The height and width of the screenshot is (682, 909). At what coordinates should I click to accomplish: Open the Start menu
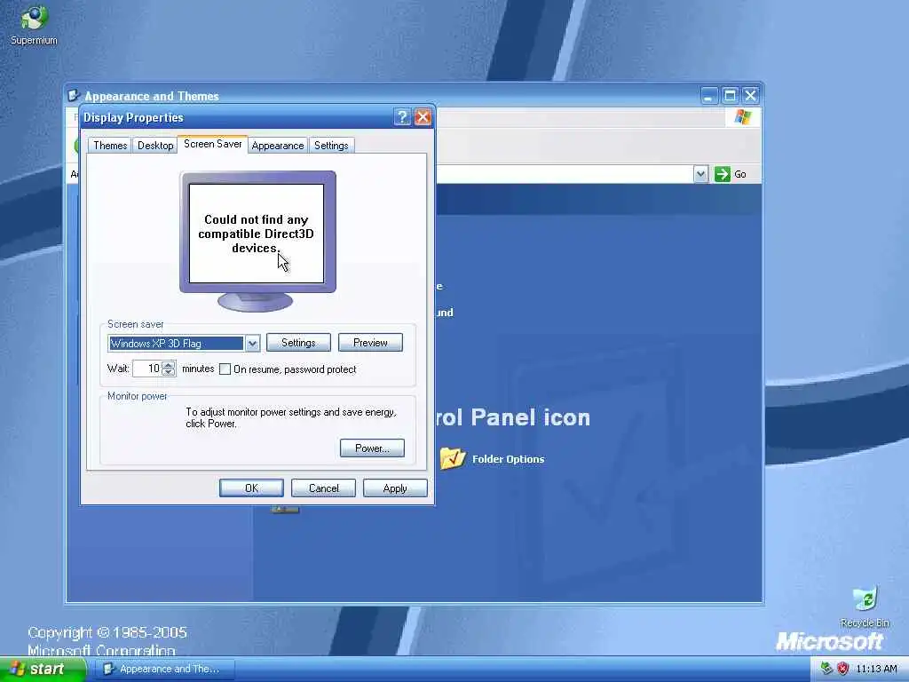[43, 670]
